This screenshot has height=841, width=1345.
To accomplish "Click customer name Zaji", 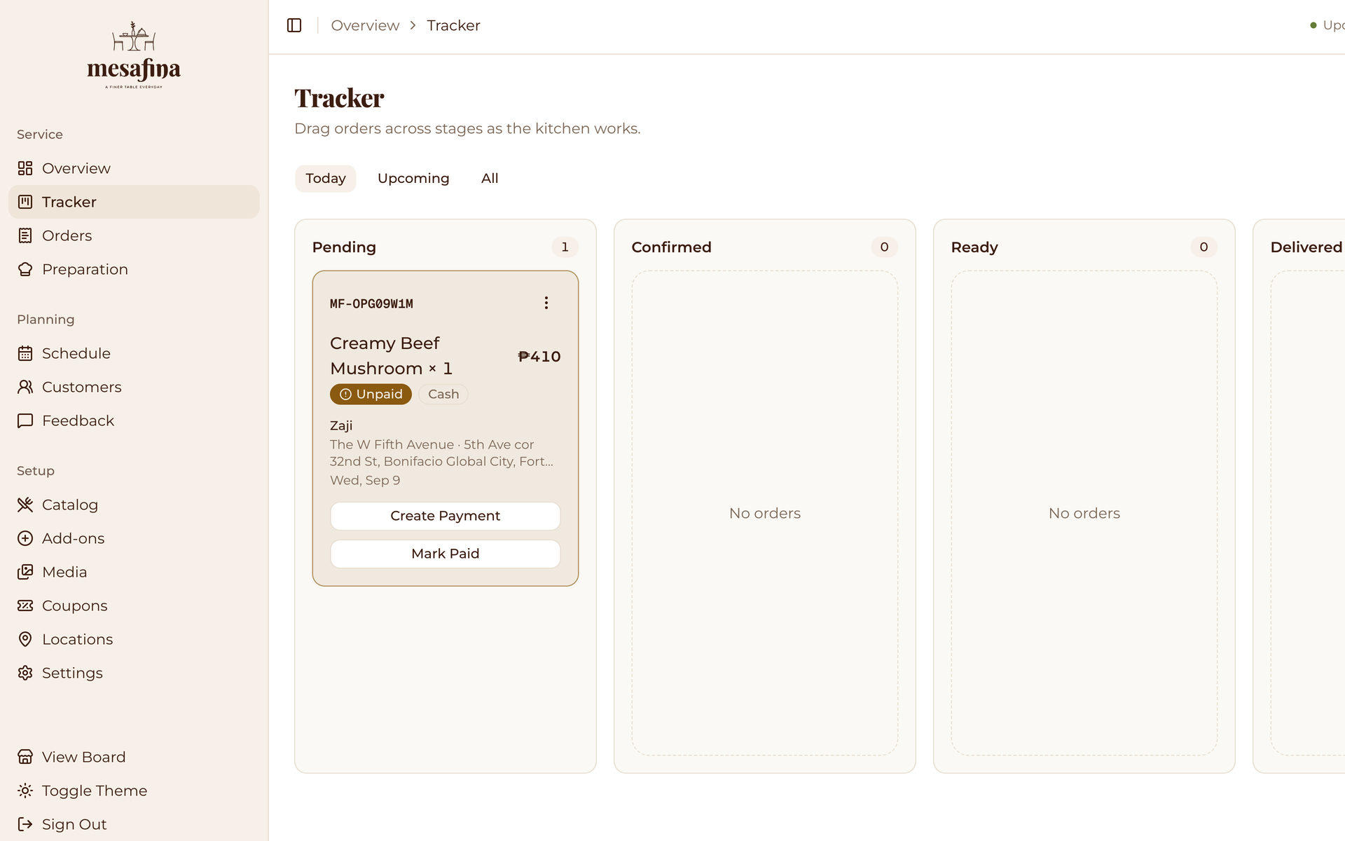I will pos(341,425).
